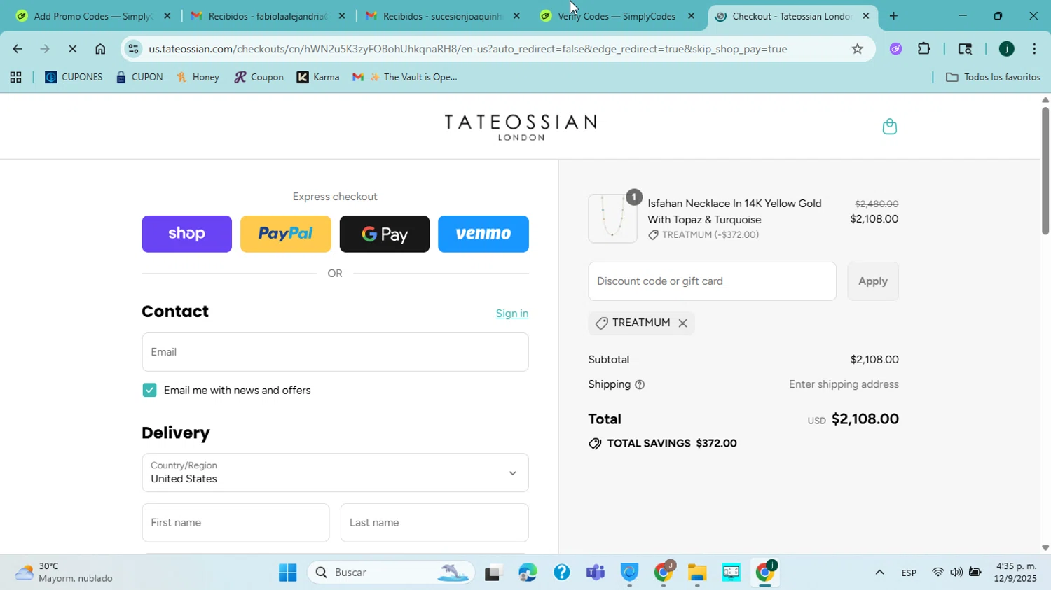Open the Tateossian London logo
This screenshot has width=1051, height=590.
[521, 127]
